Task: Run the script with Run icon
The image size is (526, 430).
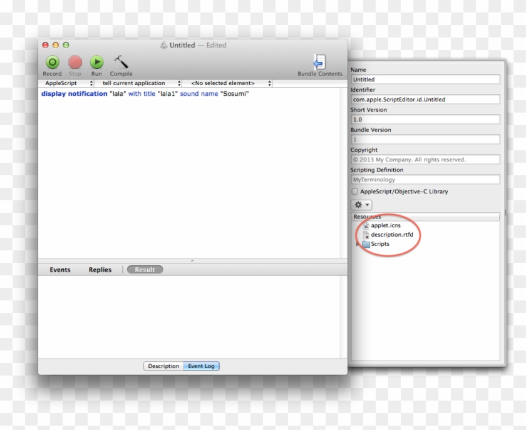Action: (96, 62)
